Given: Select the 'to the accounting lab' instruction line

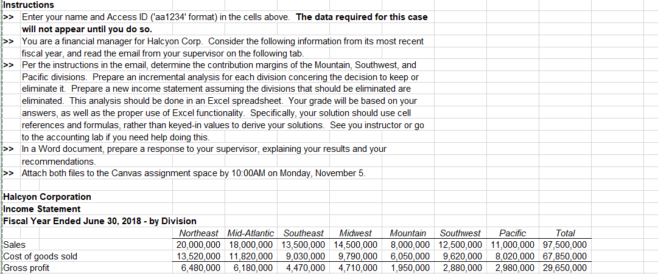Looking at the screenshot, I should (115, 137).
